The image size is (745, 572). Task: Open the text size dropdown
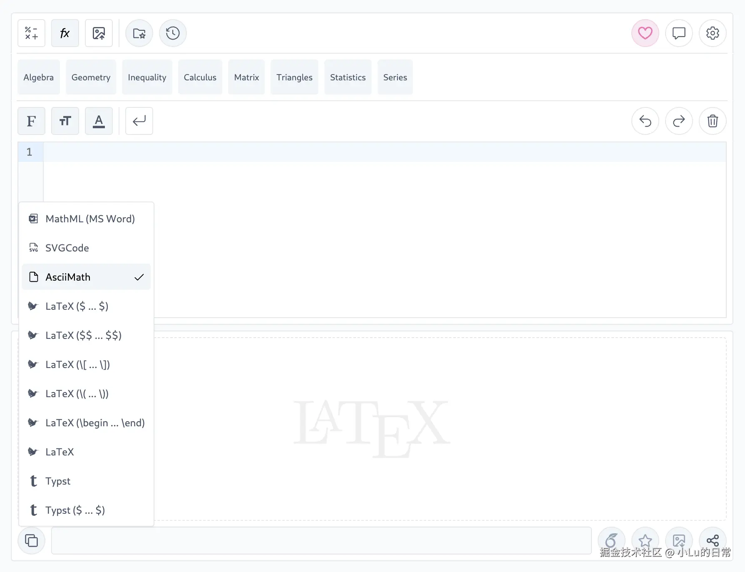(x=65, y=121)
